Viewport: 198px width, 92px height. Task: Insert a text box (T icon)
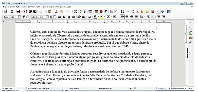(105, 11)
